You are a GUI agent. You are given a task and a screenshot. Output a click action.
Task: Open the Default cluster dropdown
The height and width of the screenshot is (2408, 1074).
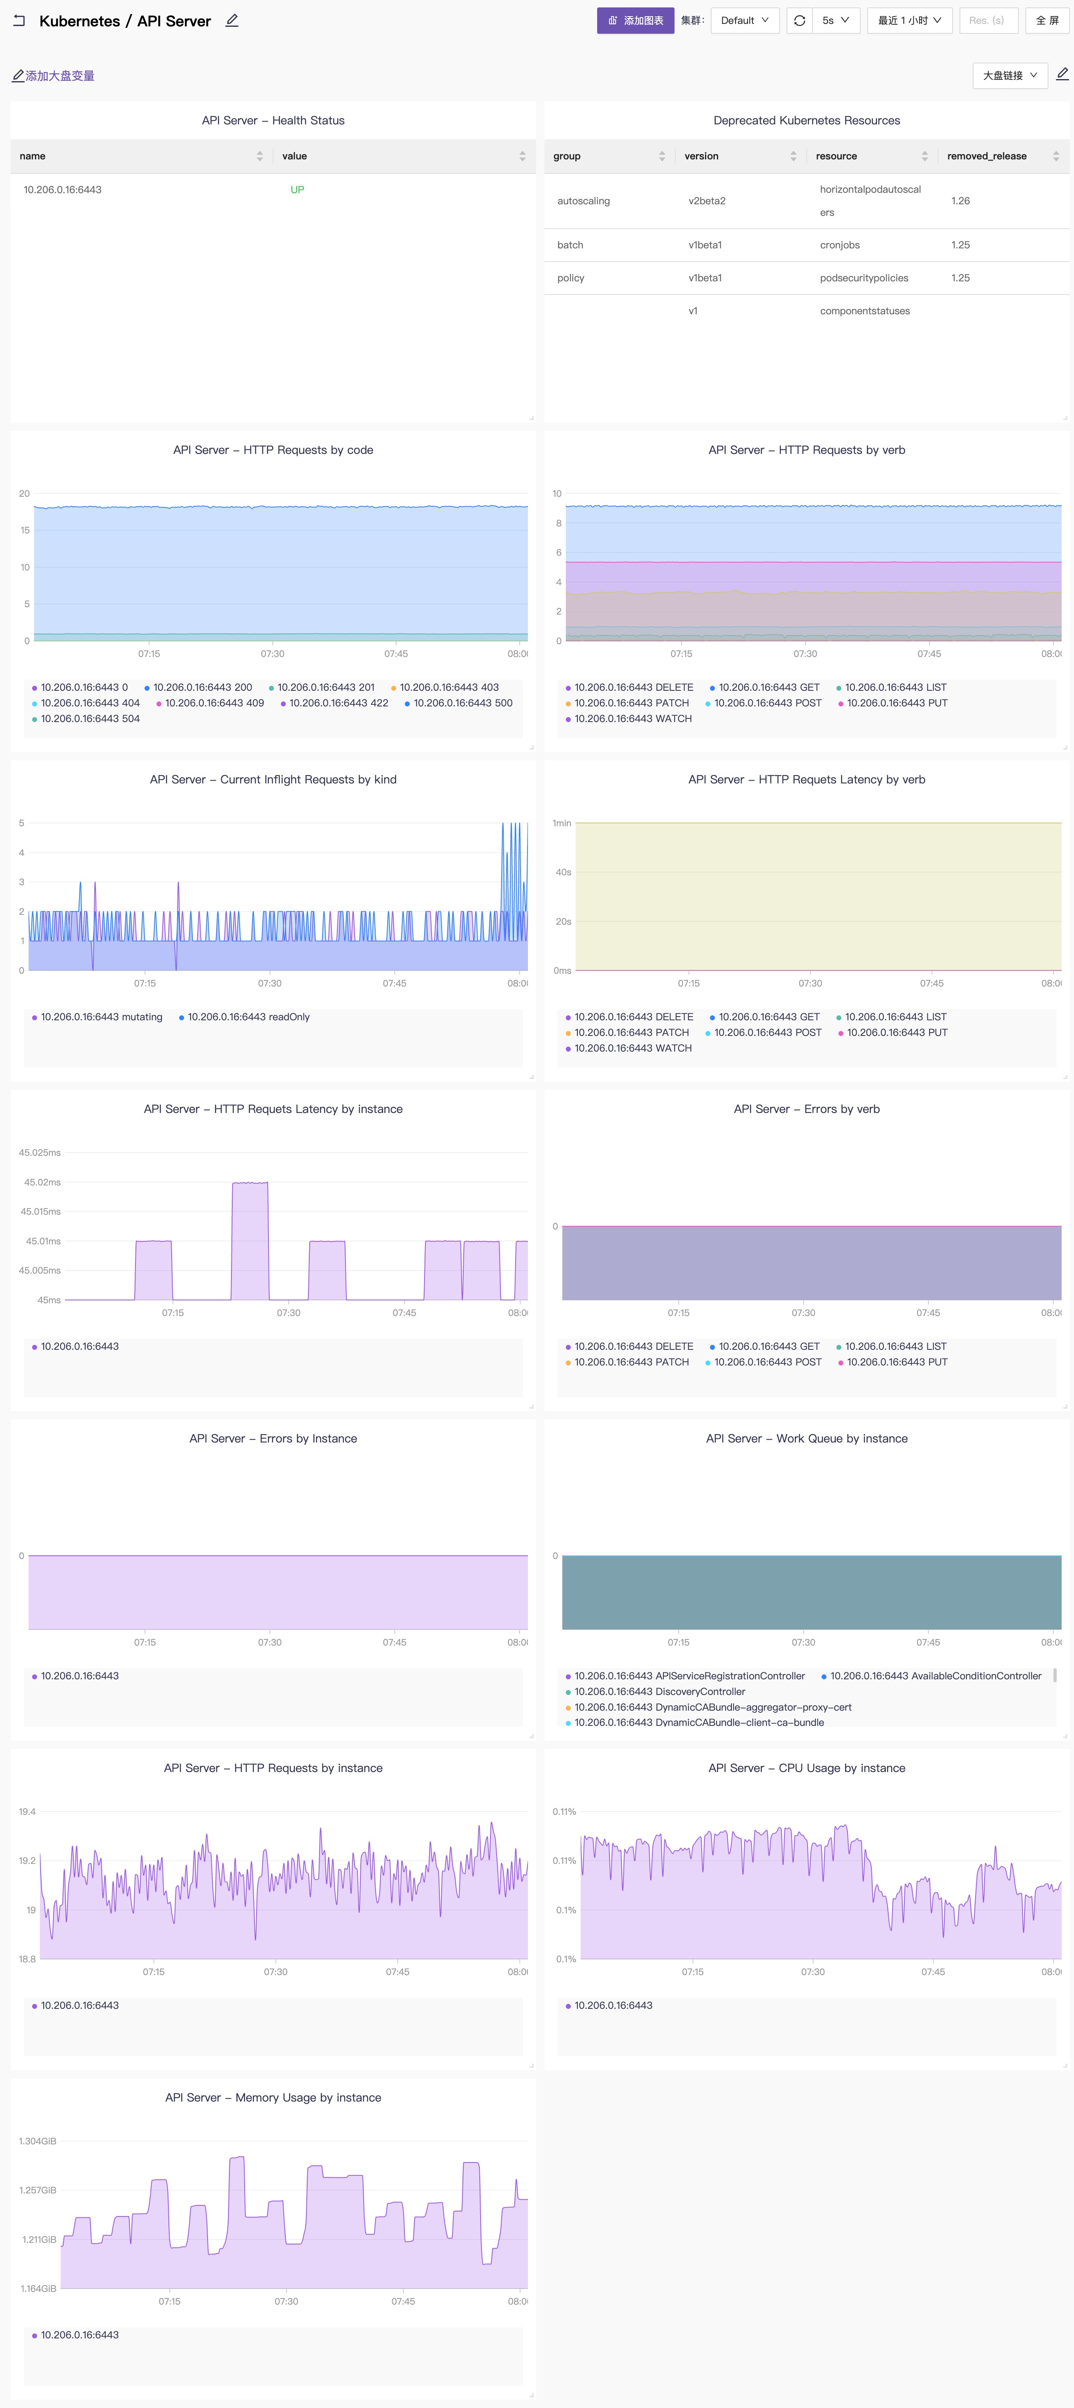(x=745, y=20)
